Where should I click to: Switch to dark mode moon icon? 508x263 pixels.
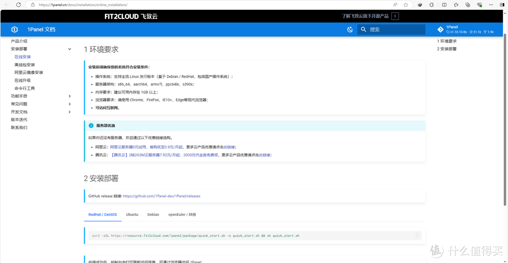(350, 30)
